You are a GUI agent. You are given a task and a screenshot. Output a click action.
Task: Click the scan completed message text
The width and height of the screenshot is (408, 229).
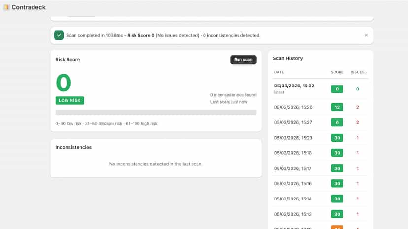point(163,35)
